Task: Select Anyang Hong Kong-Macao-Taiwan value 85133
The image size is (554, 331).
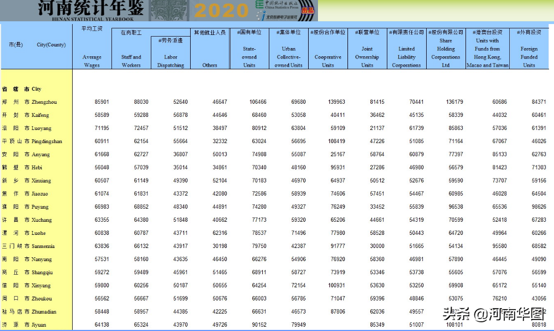Action: (499, 154)
